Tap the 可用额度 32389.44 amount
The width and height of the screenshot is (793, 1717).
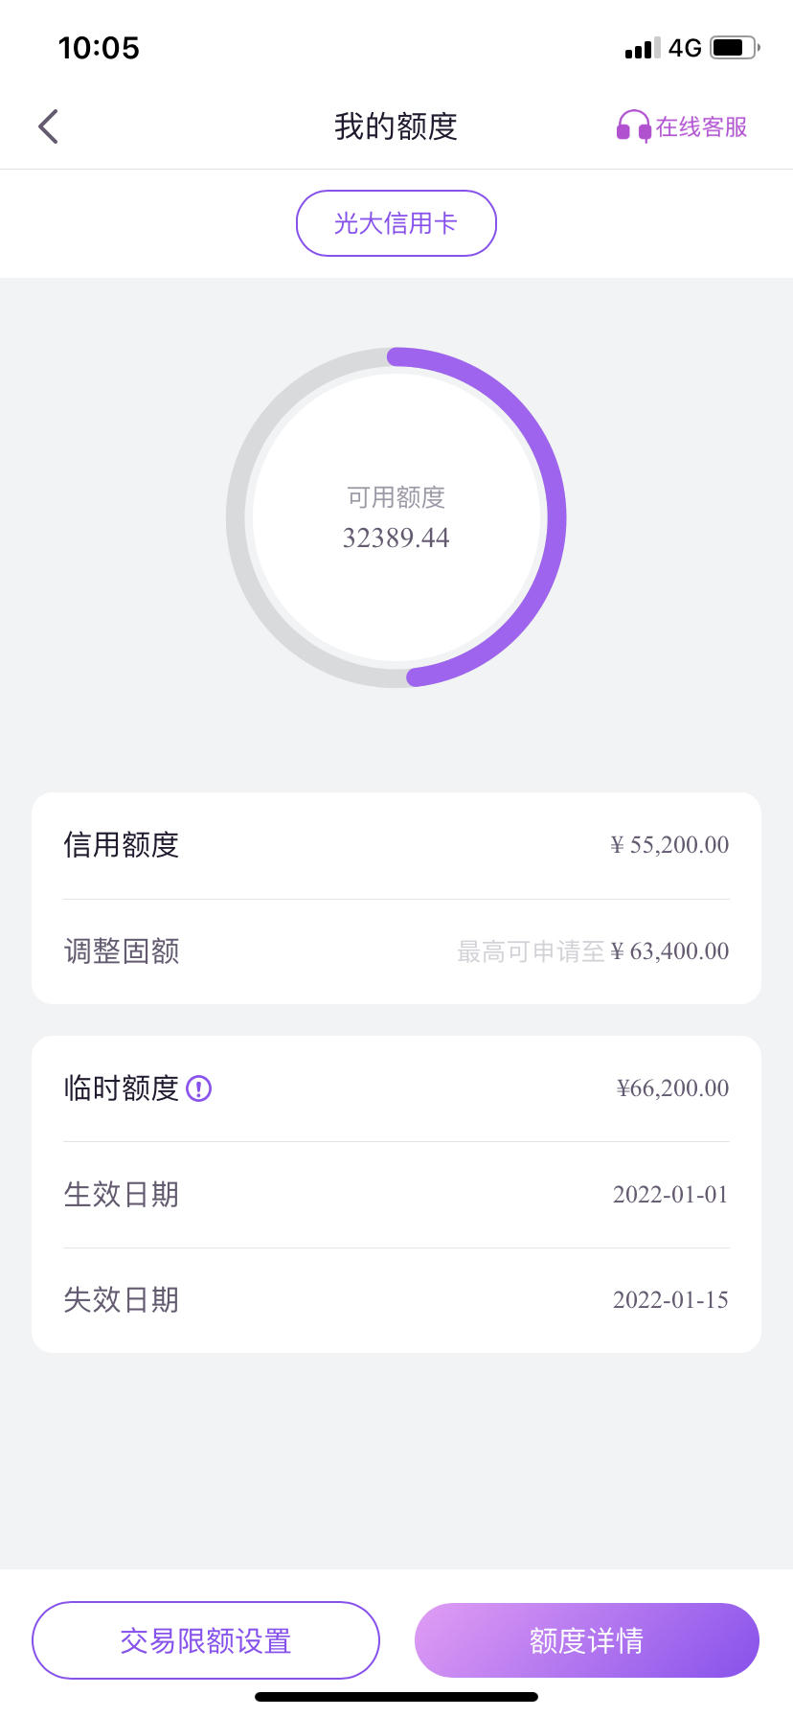point(396,538)
